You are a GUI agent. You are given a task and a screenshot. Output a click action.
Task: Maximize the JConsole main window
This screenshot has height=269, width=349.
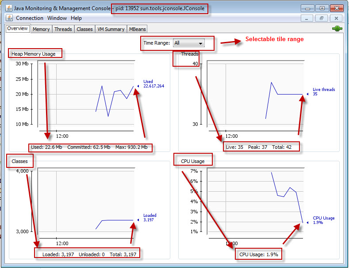click(x=322, y=8)
